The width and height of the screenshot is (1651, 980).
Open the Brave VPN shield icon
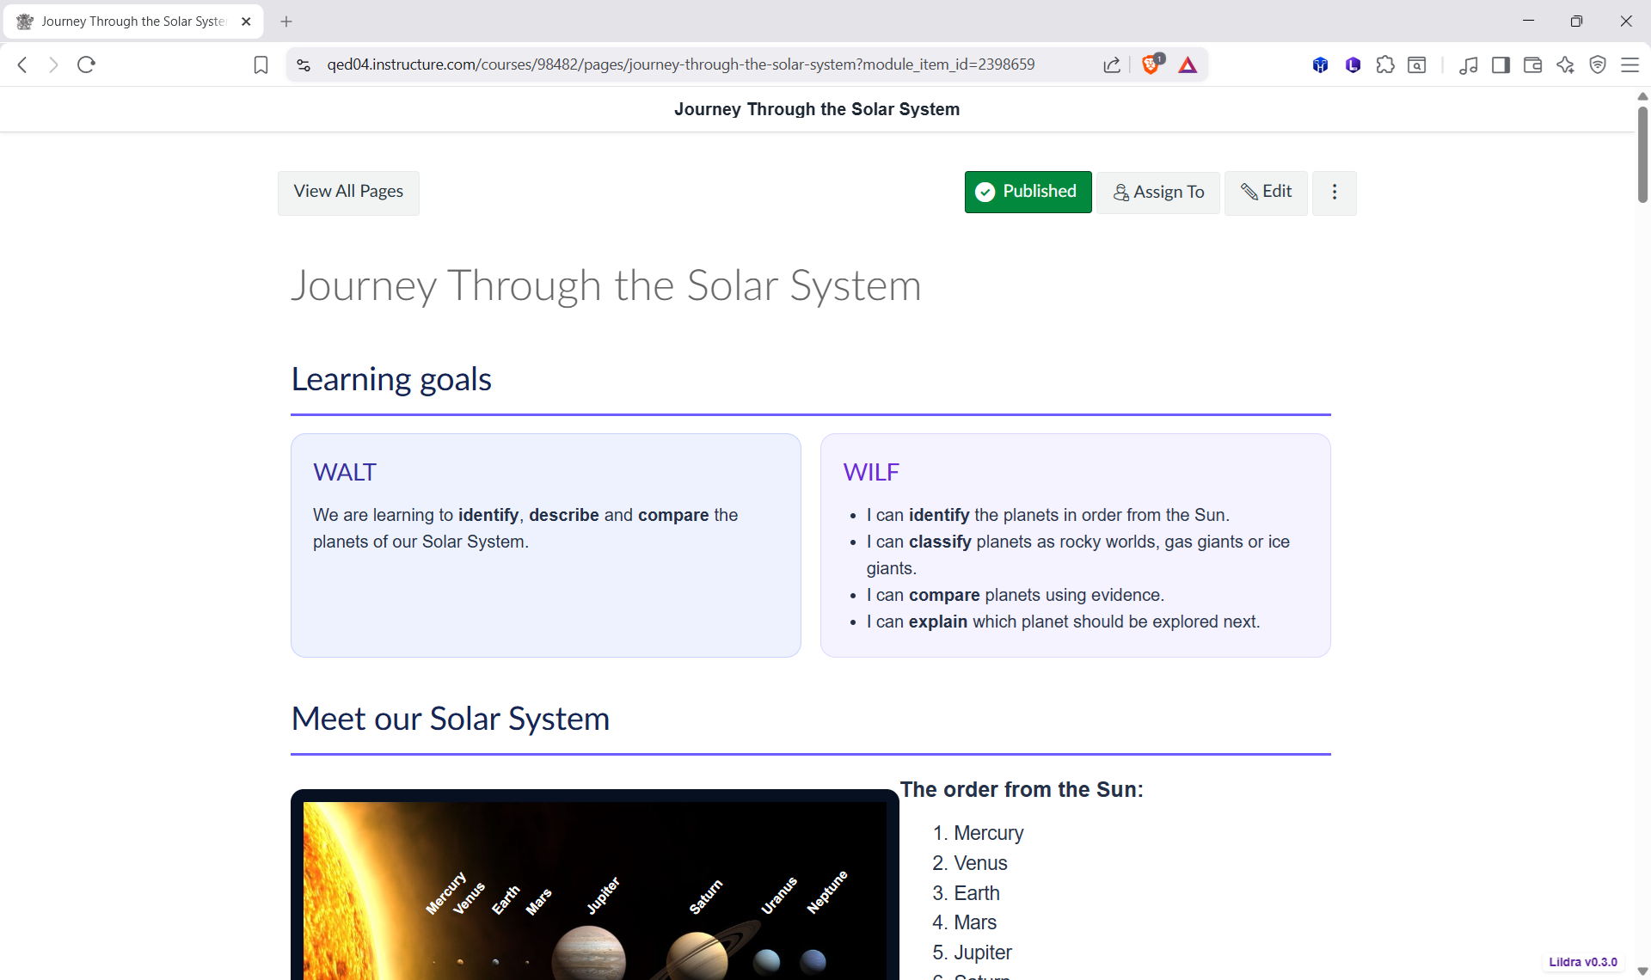tap(1598, 64)
